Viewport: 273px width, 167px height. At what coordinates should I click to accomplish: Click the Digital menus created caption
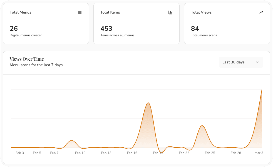26,35
